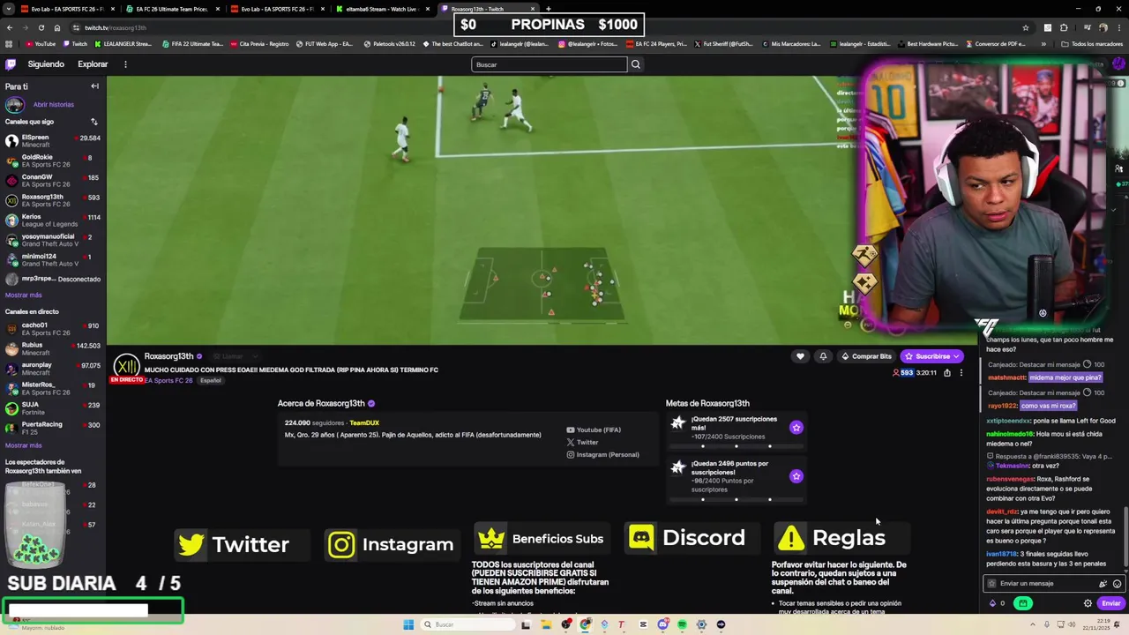Open the three-dot menu beside Explorar
The height and width of the screenshot is (635, 1129).
125,64
